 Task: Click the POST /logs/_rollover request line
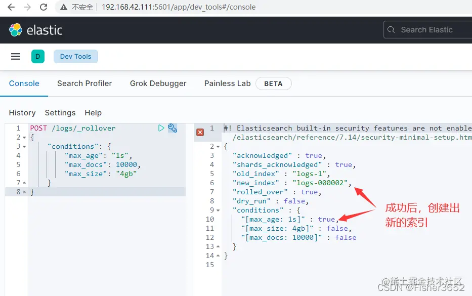point(72,129)
